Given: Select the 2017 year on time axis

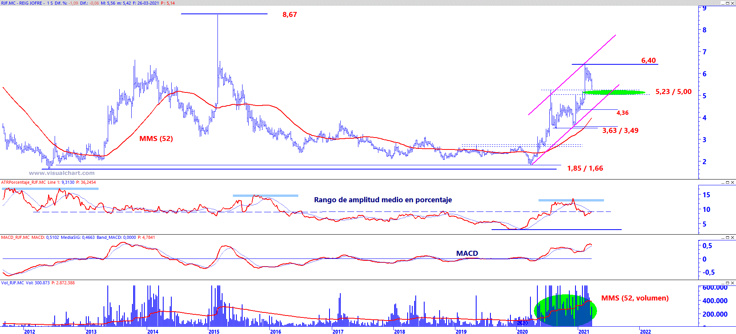Looking at the screenshot, I should (x=338, y=331).
